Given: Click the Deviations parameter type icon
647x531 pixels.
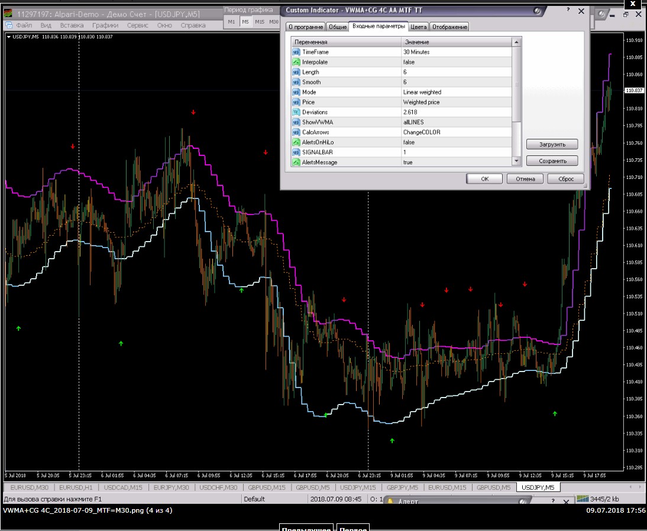Looking at the screenshot, I should click(296, 112).
